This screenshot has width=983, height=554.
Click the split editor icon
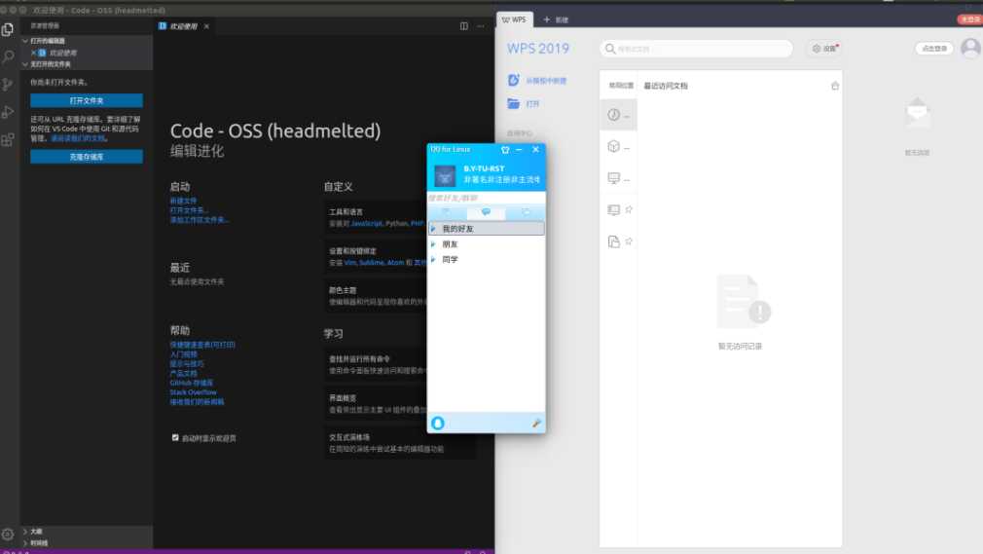[464, 26]
